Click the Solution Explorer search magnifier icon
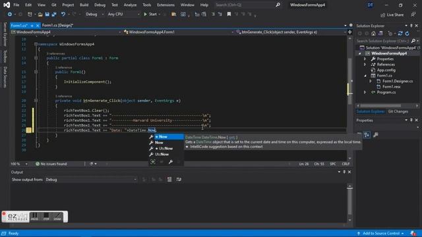 (x=413, y=41)
